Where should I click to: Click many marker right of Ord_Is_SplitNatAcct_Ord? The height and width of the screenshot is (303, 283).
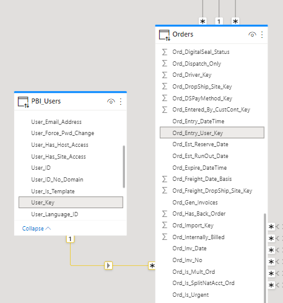[x=271, y=285]
